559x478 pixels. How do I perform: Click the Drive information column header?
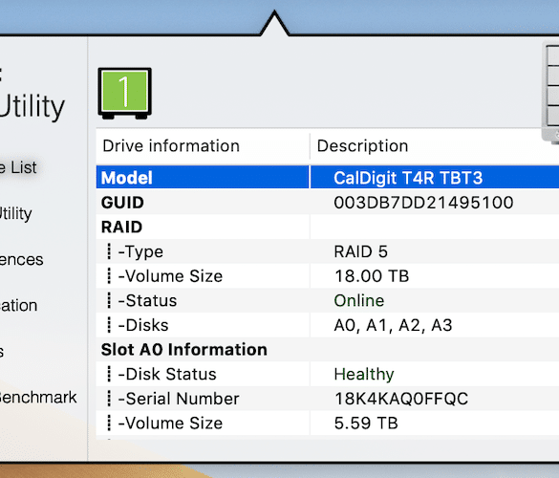point(171,146)
